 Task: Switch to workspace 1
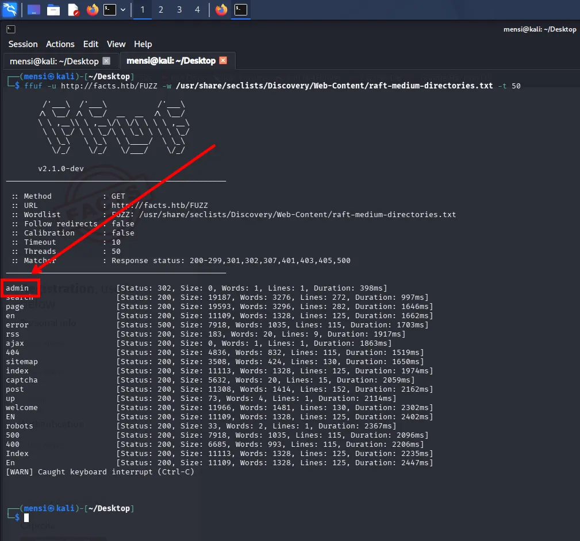click(x=143, y=10)
